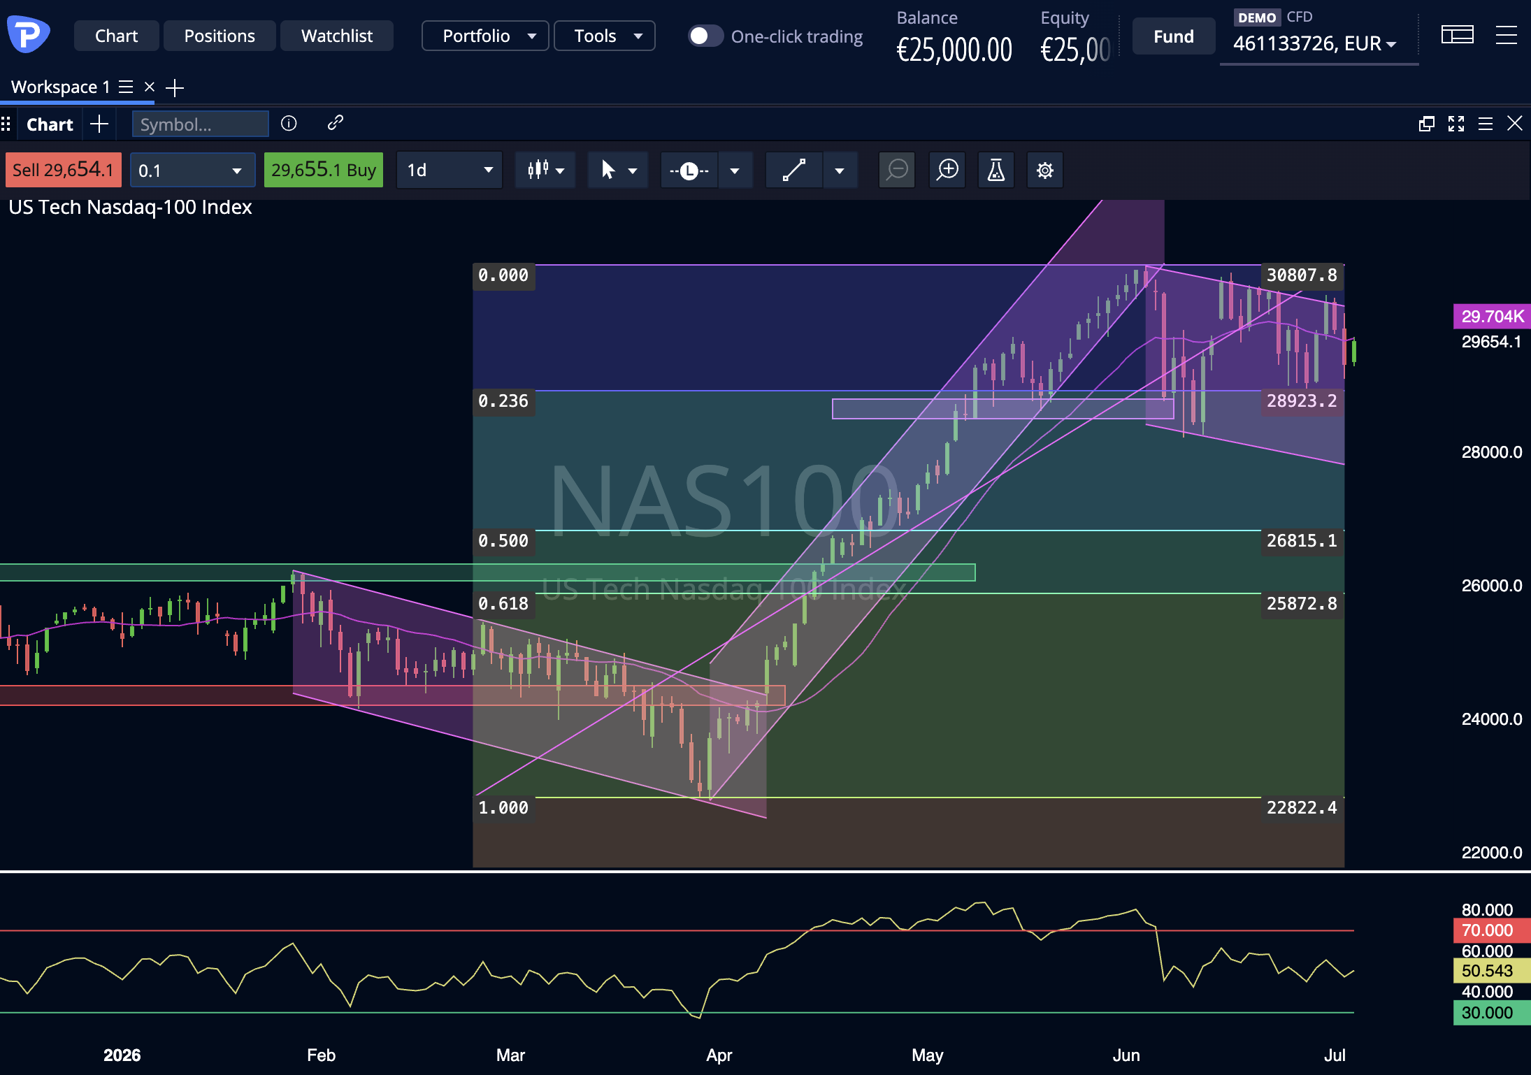The height and width of the screenshot is (1075, 1531).
Task: Toggle One-click trading switch
Action: tap(705, 36)
